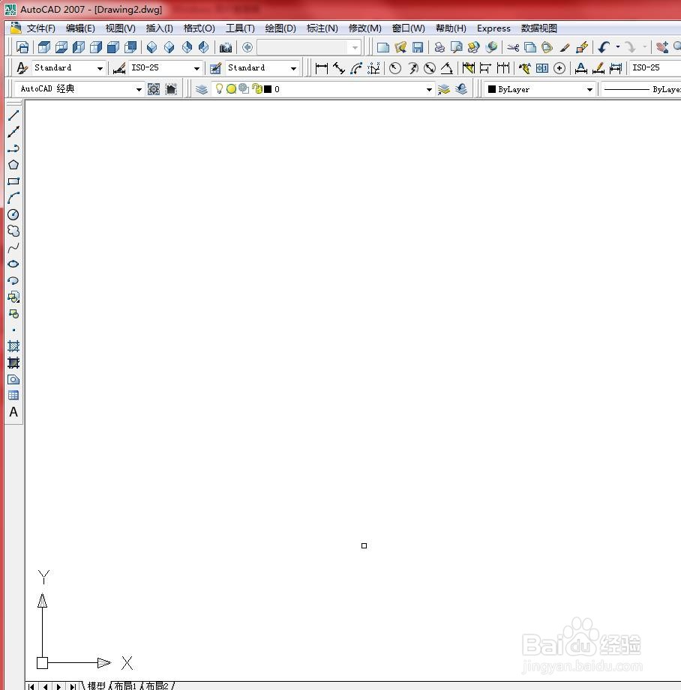The image size is (681, 690).
Task: Select the Multiline text tool
Action: (13, 412)
